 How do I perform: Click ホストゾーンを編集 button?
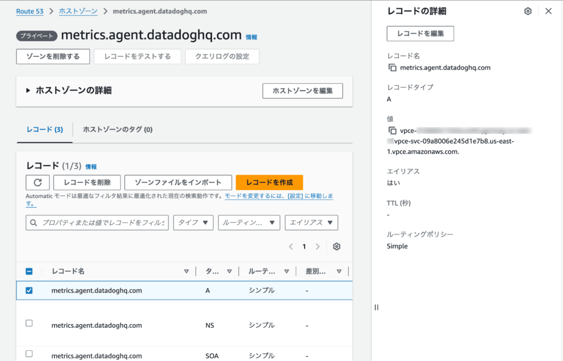(303, 91)
